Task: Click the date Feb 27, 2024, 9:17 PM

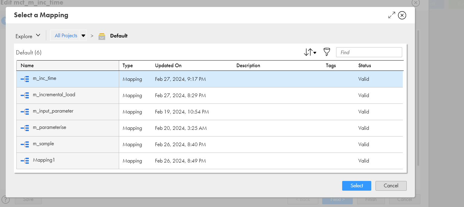Action: (180, 79)
